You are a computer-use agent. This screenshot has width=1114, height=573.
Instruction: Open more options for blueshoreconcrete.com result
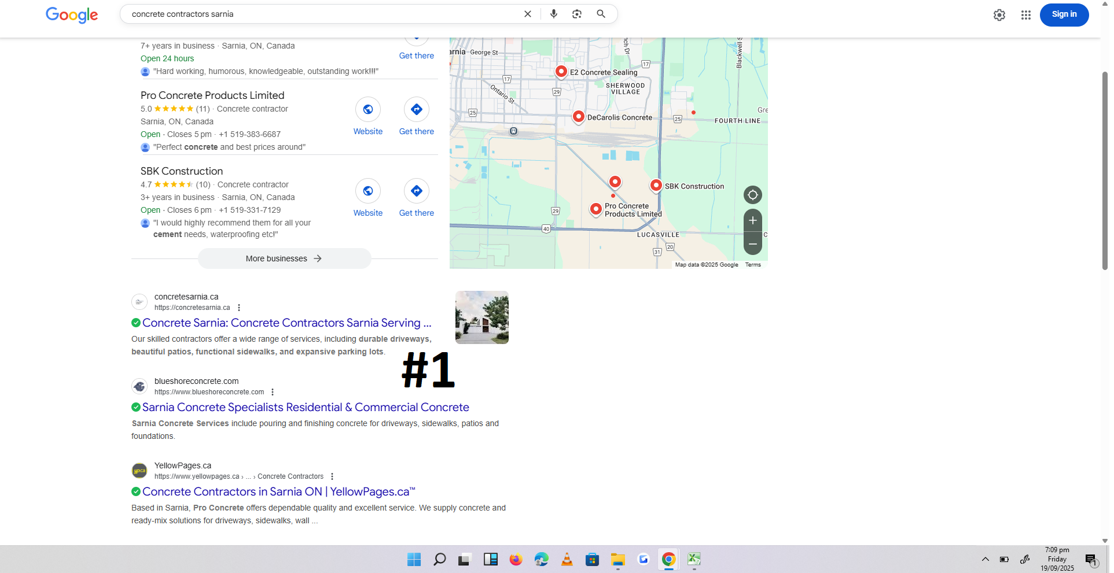click(273, 392)
